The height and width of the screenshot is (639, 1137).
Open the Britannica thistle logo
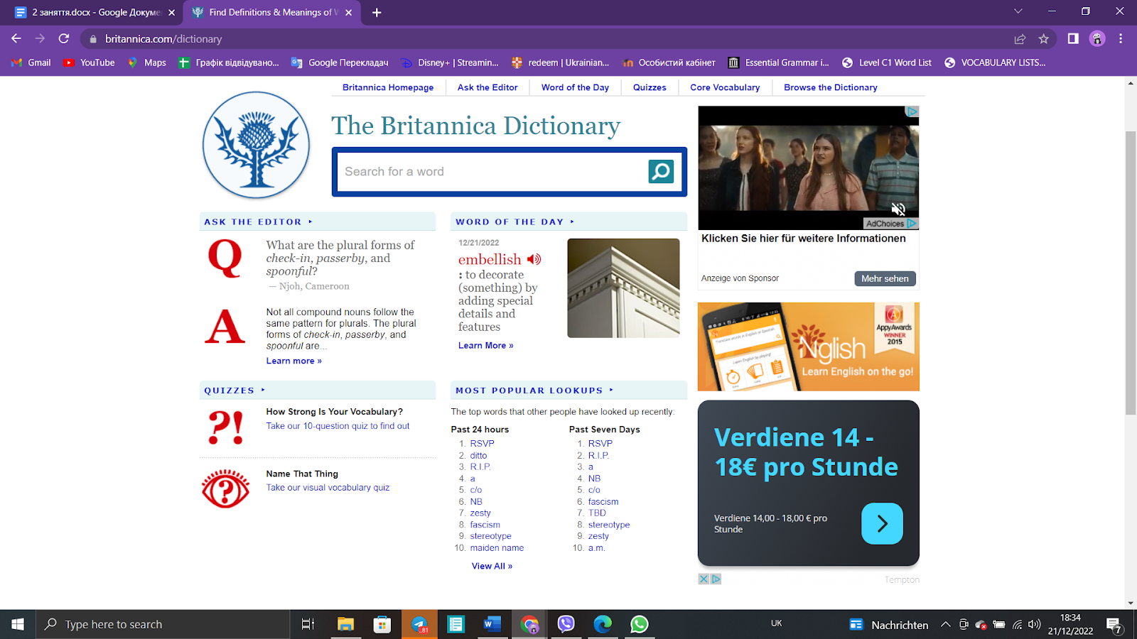pyautogui.click(x=257, y=145)
